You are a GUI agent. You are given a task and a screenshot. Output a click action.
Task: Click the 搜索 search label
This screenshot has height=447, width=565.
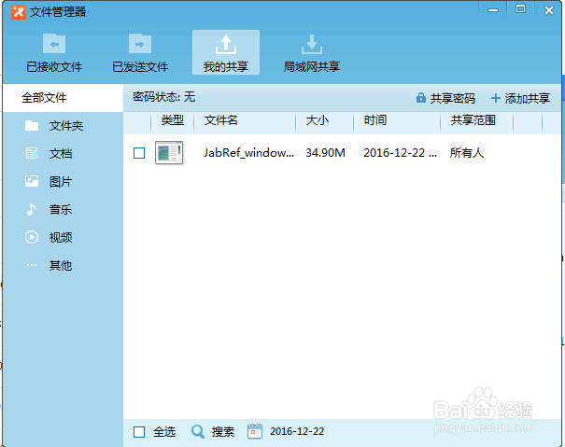[222, 431]
